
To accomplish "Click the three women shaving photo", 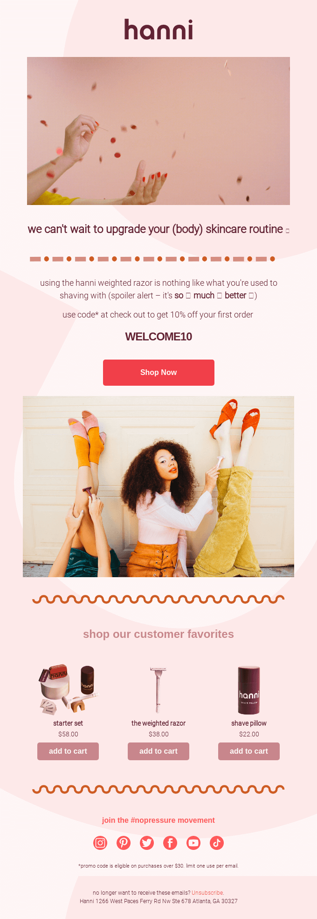I will (x=158, y=487).
